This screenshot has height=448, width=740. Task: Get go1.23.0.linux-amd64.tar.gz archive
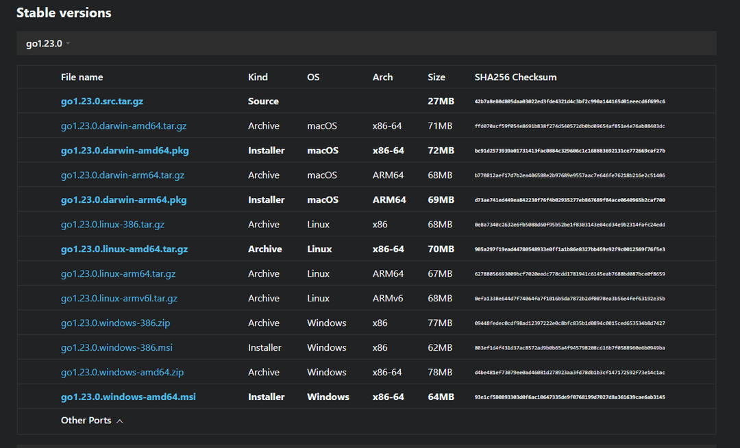pos(124,249)
